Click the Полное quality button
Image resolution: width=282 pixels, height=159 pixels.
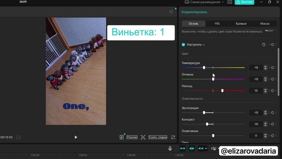[132, 137]
